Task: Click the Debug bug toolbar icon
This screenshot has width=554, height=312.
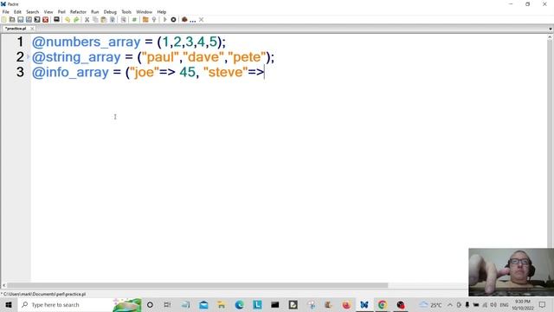Action: 184,20
